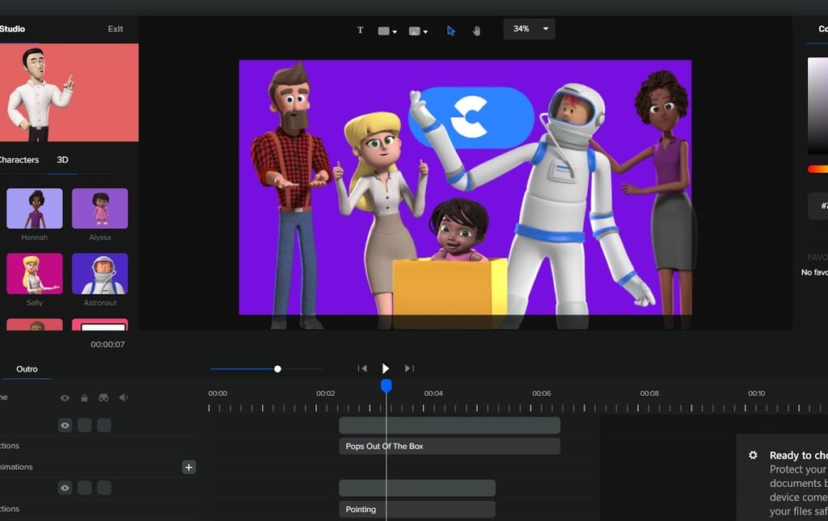Toggle visibility of the second track
Viewport: 828px width, 521px height.
(x=65, y=488)
